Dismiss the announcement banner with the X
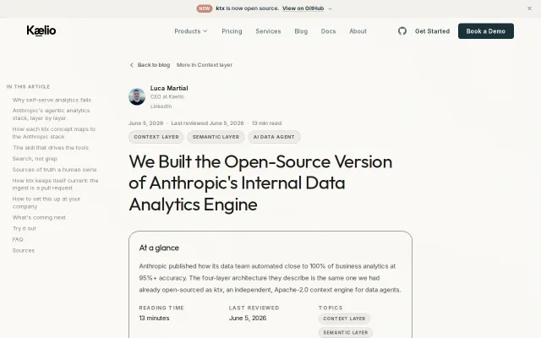 (529, 8)
